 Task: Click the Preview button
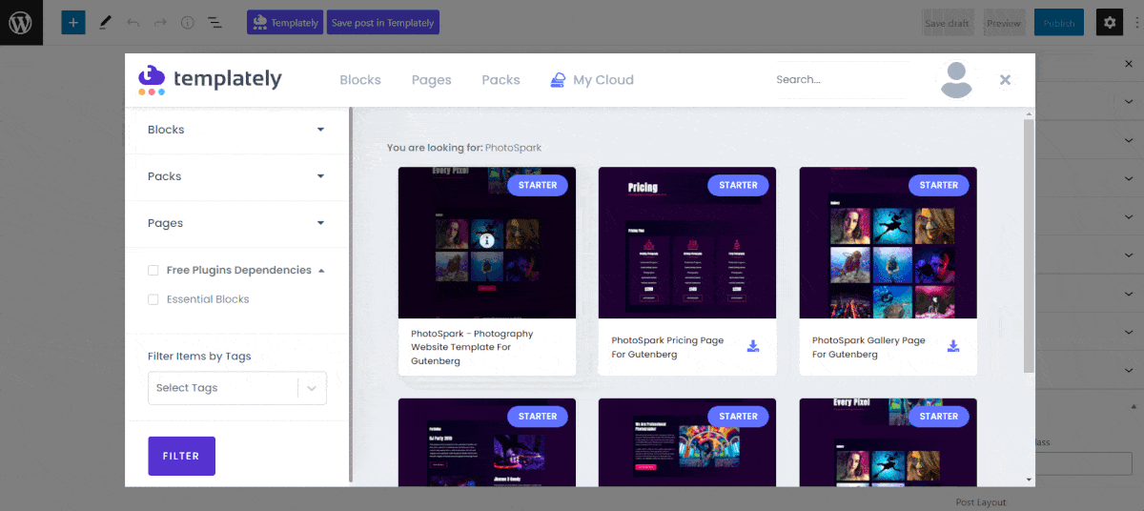1004,23
